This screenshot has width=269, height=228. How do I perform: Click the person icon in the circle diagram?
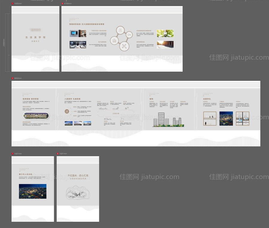[120, 30]
